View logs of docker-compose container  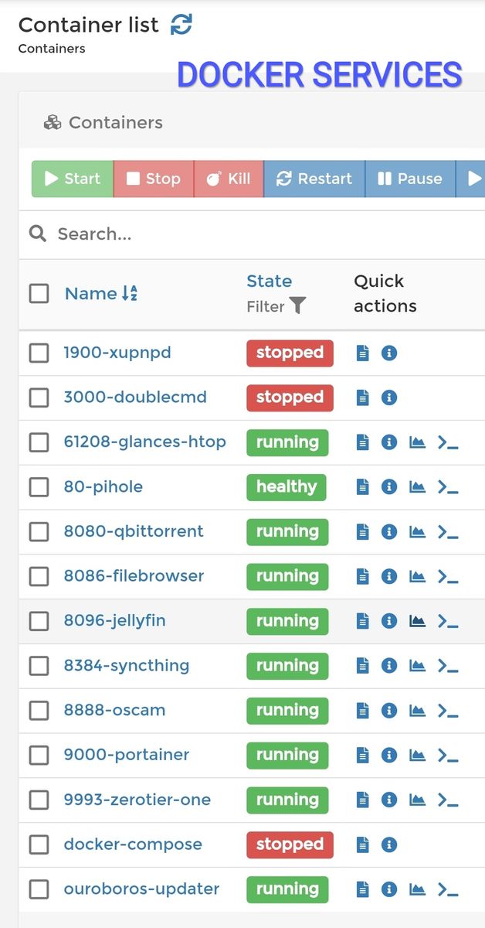coord(363,844)
